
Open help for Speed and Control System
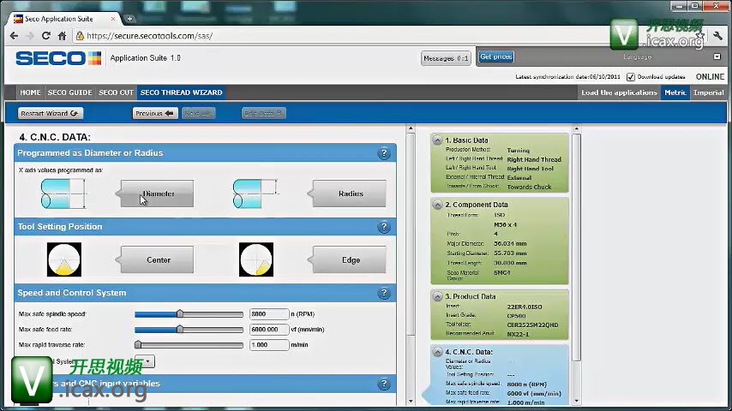tap(385, 293)
